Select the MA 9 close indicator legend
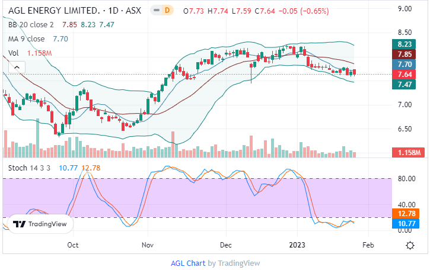 pyautogui.click(x=27, y=38)
